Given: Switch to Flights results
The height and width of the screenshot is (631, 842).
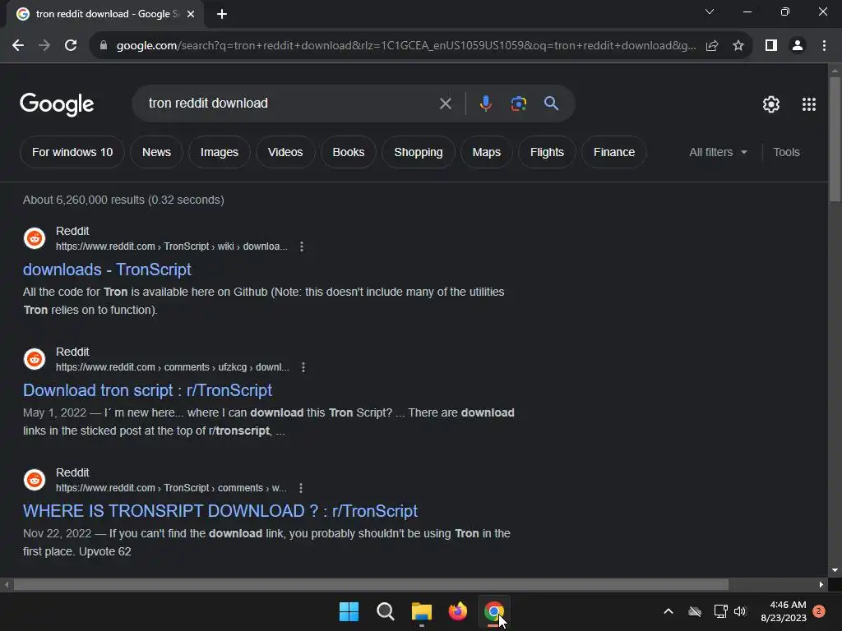Looking at the screenshot, I should 547,152.
